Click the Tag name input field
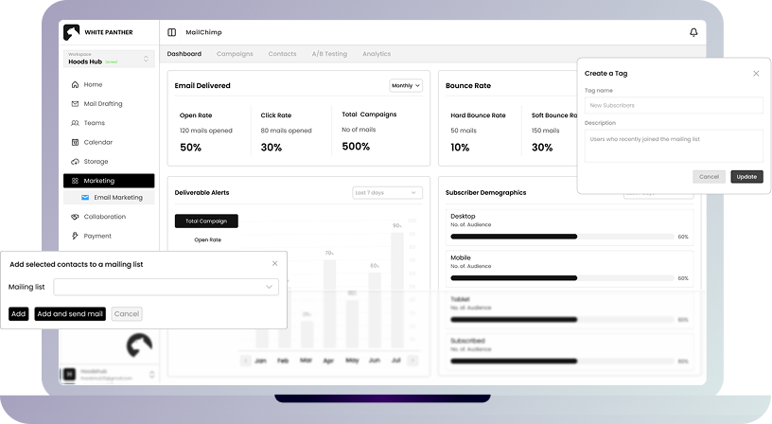Viewport: 772px width, 424px height. click(x=674, y=105)
